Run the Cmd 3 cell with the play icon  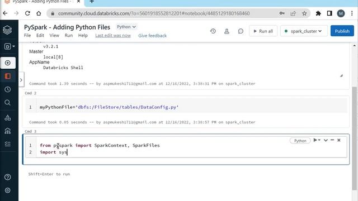315,140
